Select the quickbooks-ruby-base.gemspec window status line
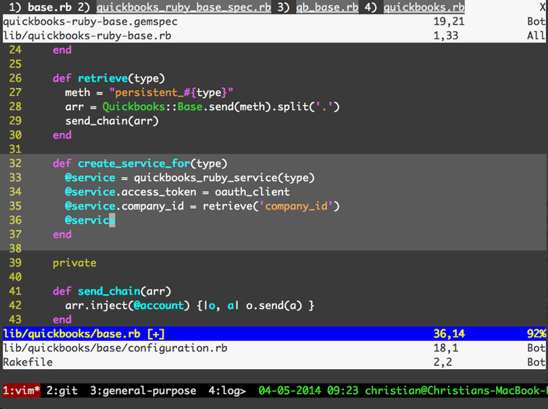This screenshot has width=548, height=409. [x=274, y=22]
